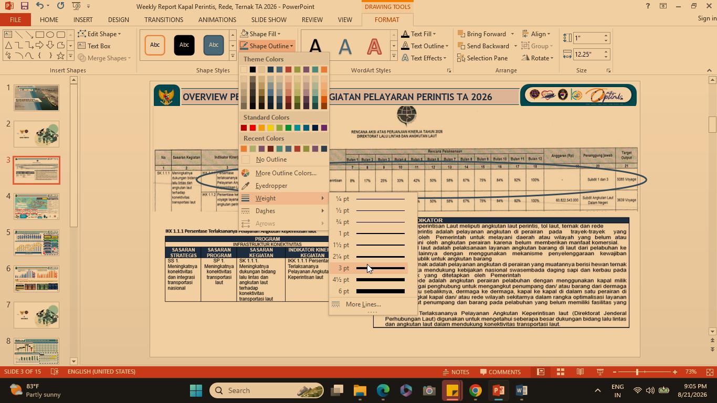The width and height of the screenshot is (717, 403).
Task: Open Word from the taskbar
Action: click(x=521, y=390)
